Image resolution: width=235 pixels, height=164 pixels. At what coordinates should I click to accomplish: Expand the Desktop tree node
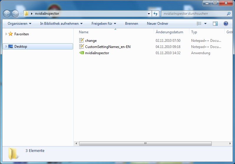click(6, 47)
